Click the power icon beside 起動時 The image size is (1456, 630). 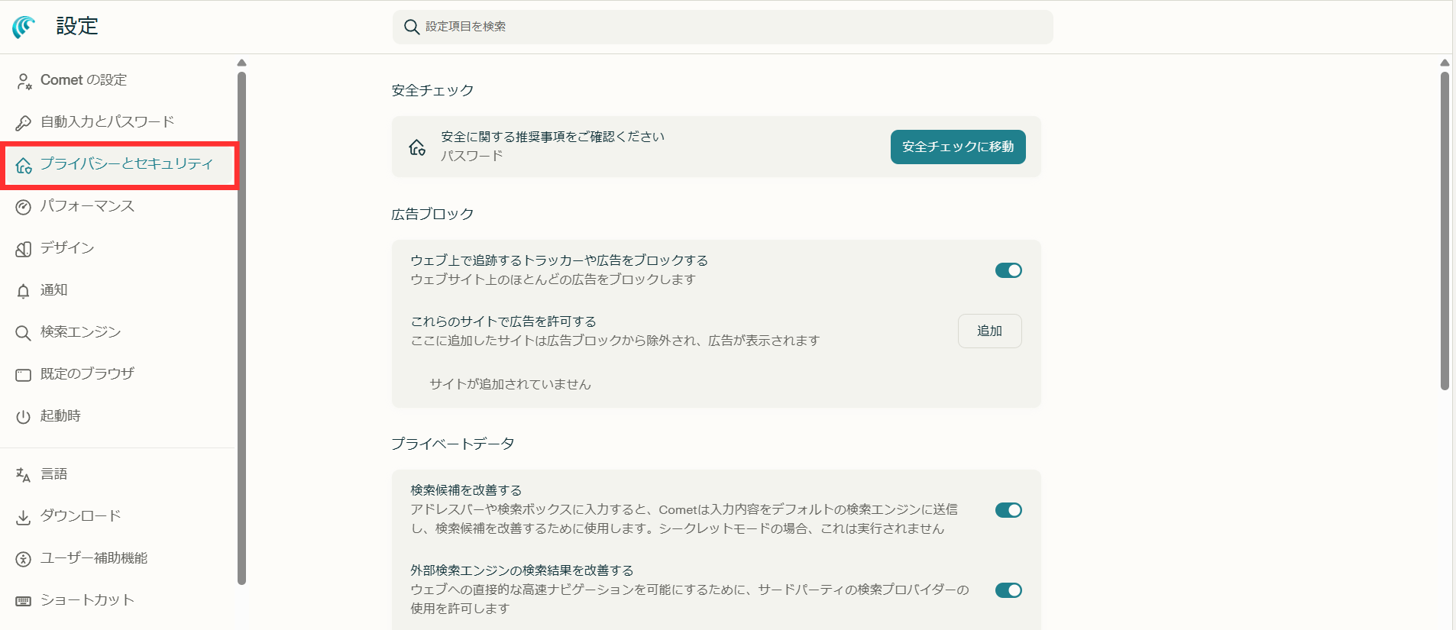coord(24,417)
